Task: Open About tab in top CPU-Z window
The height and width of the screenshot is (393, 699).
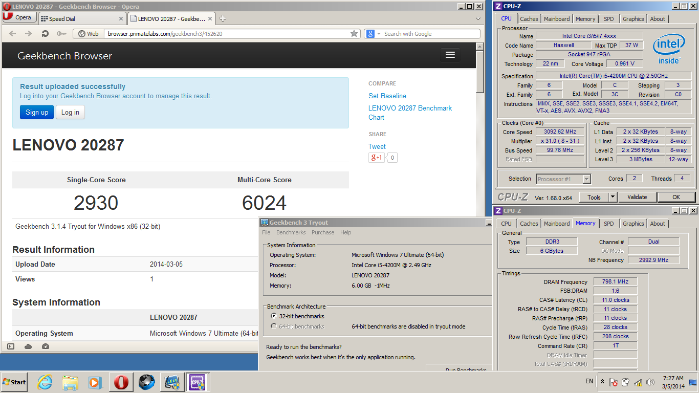Action: 658,19
